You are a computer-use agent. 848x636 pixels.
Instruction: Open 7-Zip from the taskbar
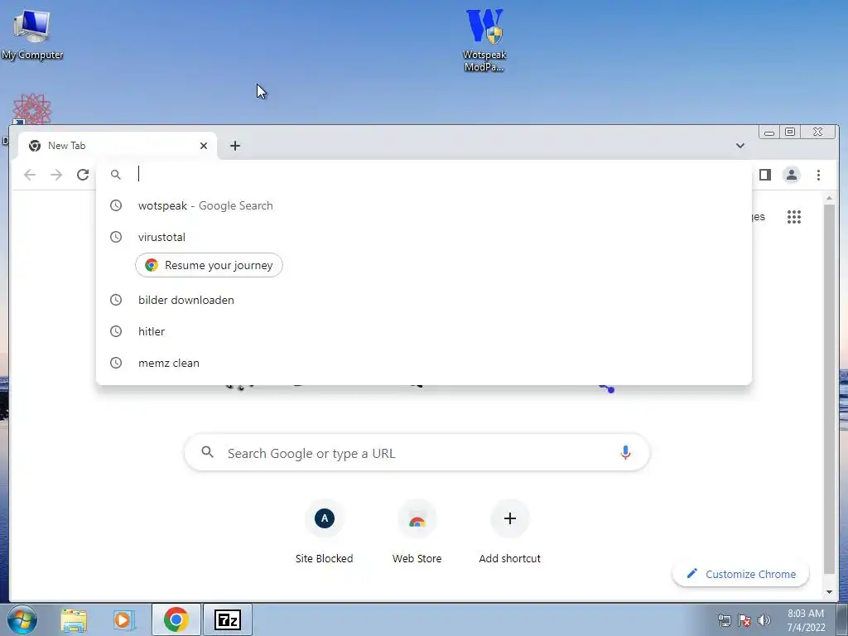point(228,619)
